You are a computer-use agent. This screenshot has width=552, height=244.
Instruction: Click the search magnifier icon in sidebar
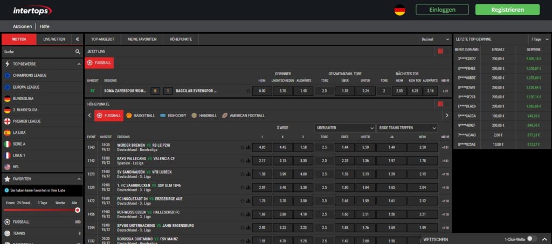point(78,52)
